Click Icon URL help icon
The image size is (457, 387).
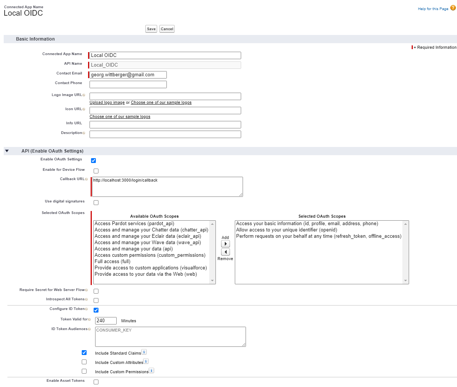[84, 109]
